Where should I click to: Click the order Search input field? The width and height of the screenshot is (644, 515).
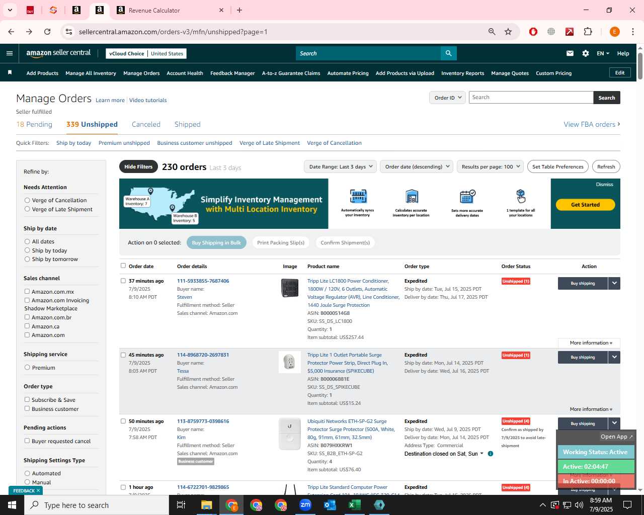pos(531,98)
